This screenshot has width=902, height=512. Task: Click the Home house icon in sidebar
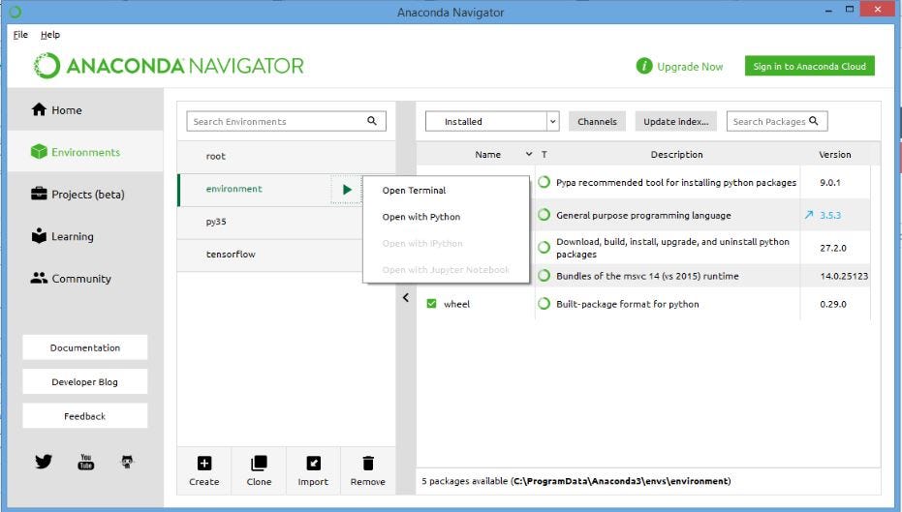39,109
